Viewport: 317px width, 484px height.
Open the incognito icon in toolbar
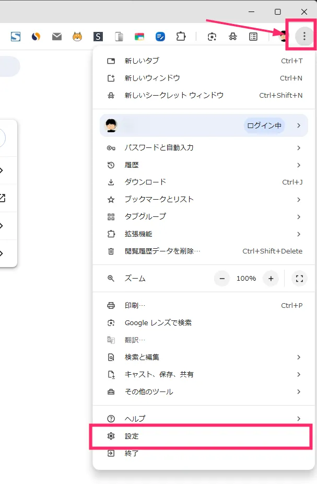(232, 37)
